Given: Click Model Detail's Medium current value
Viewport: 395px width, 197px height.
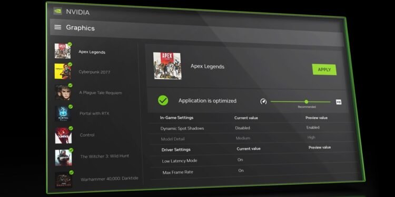Looking at the screenshot, I should tap(243, 138).
